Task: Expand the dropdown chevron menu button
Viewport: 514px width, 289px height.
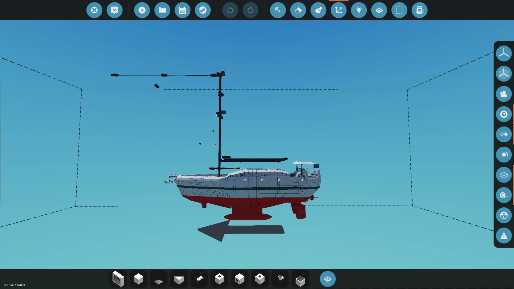Action: click(x=115, y=10)
